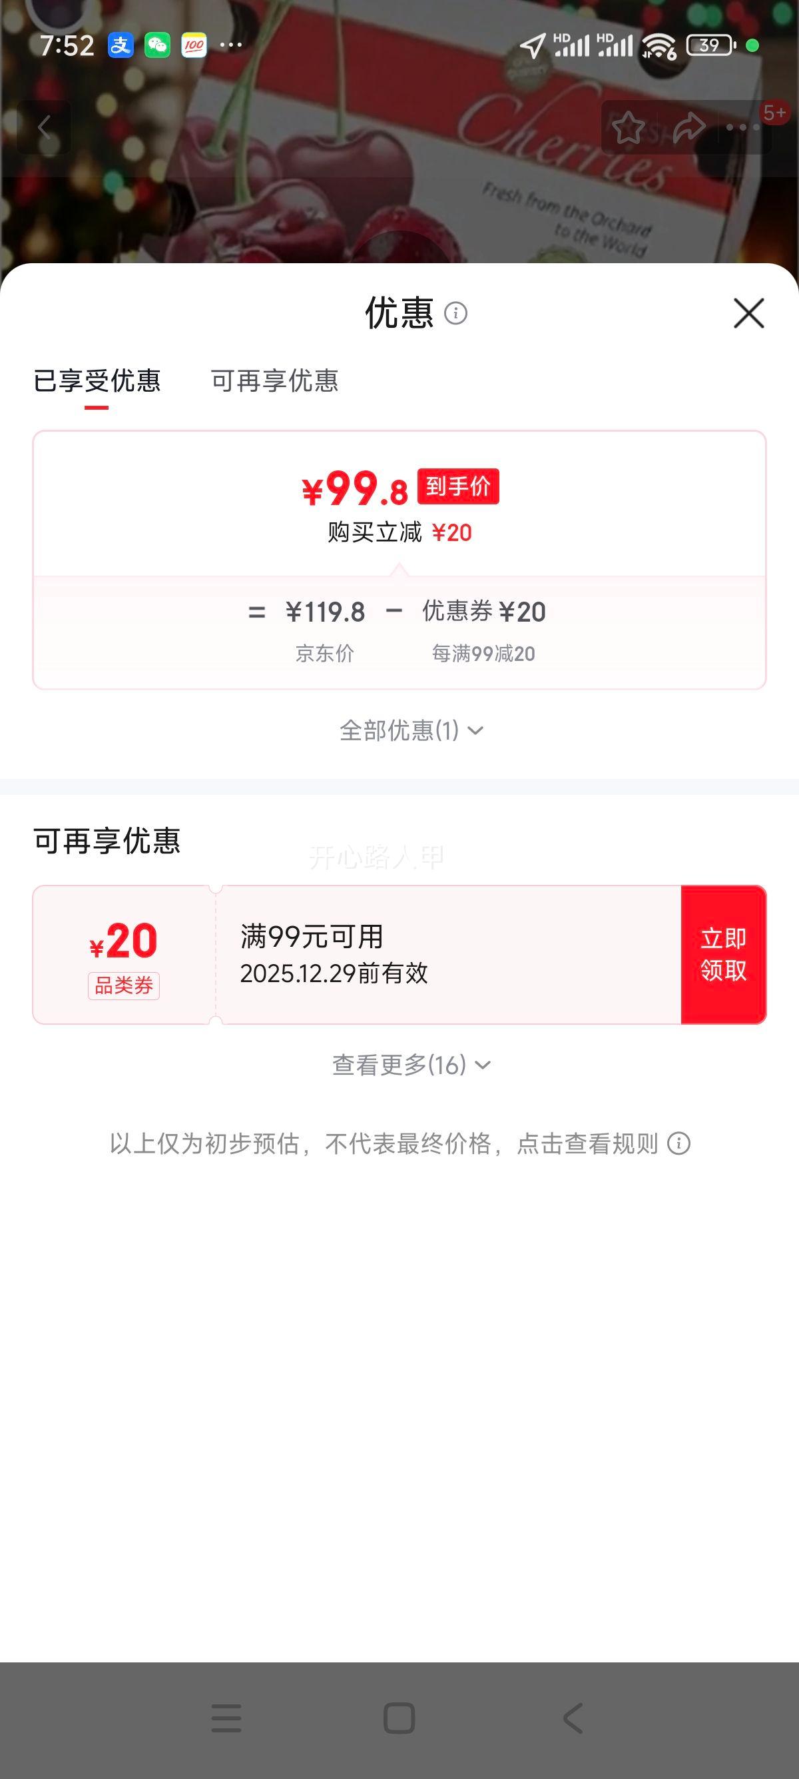Expand 查看更多(16) coupons
The image size is (799, 1779).
click(x=411, y=1065)
